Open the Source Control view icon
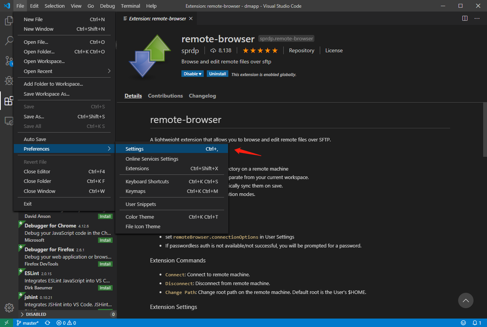This screenshot has height=327, width=487. click(x=9, y=61)
